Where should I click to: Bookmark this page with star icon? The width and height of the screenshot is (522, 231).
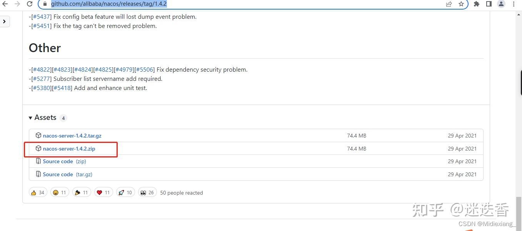[461, 4]
